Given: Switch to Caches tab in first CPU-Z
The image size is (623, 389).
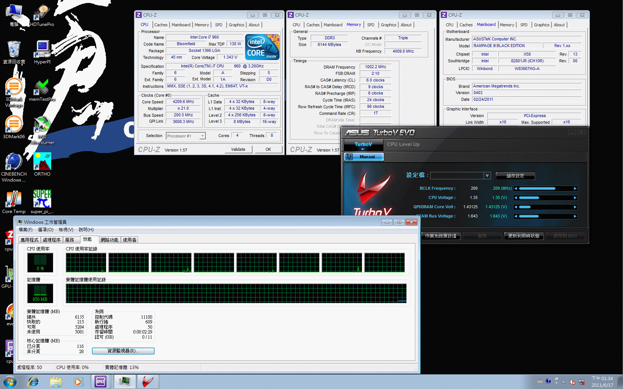Looking at the screenshot, I should point(161,25).
